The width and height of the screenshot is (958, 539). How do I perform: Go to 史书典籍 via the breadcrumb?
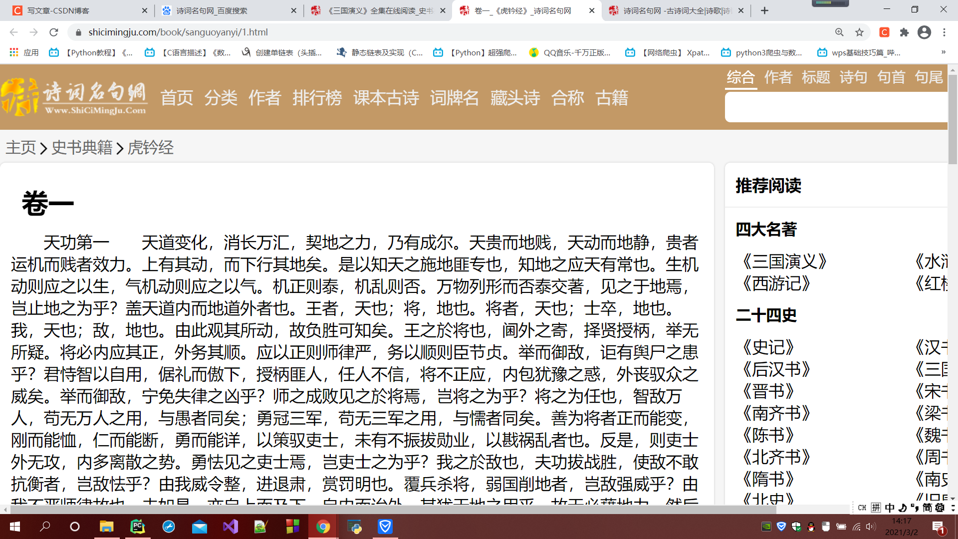(x=81, y=148)
